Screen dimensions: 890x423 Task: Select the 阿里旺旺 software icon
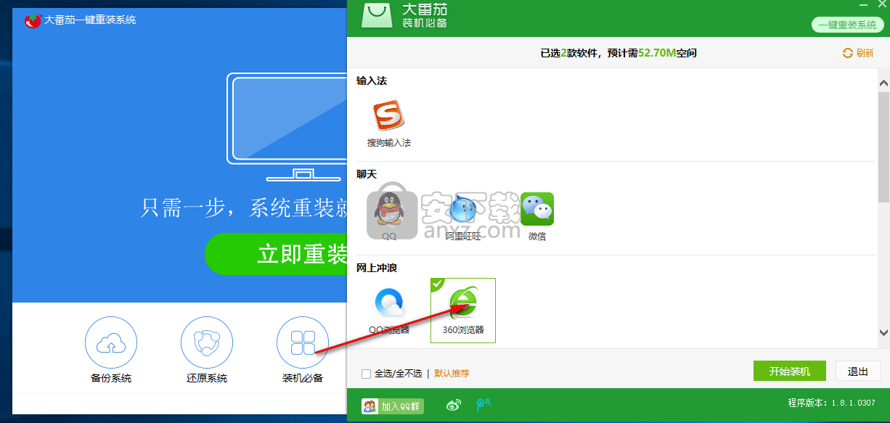(462, 210)
